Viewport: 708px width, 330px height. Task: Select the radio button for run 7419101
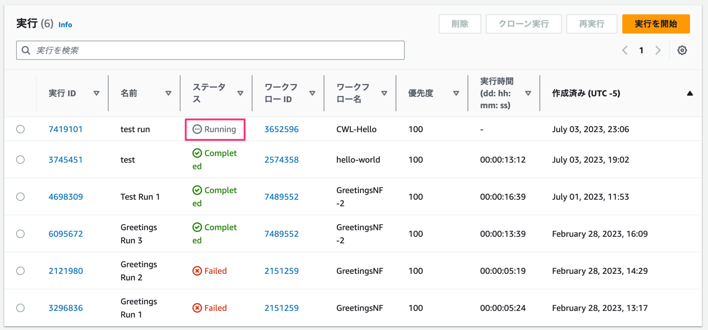20,129
